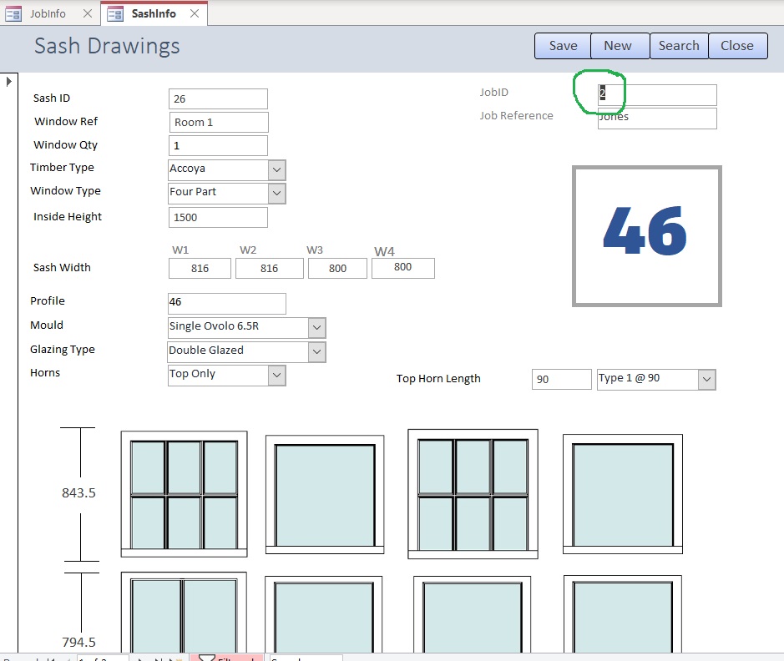Select the second top sash single-pane drawing
Image resolution: width=784 pixels, height=661 pixels.
click(x=325, y=494)
